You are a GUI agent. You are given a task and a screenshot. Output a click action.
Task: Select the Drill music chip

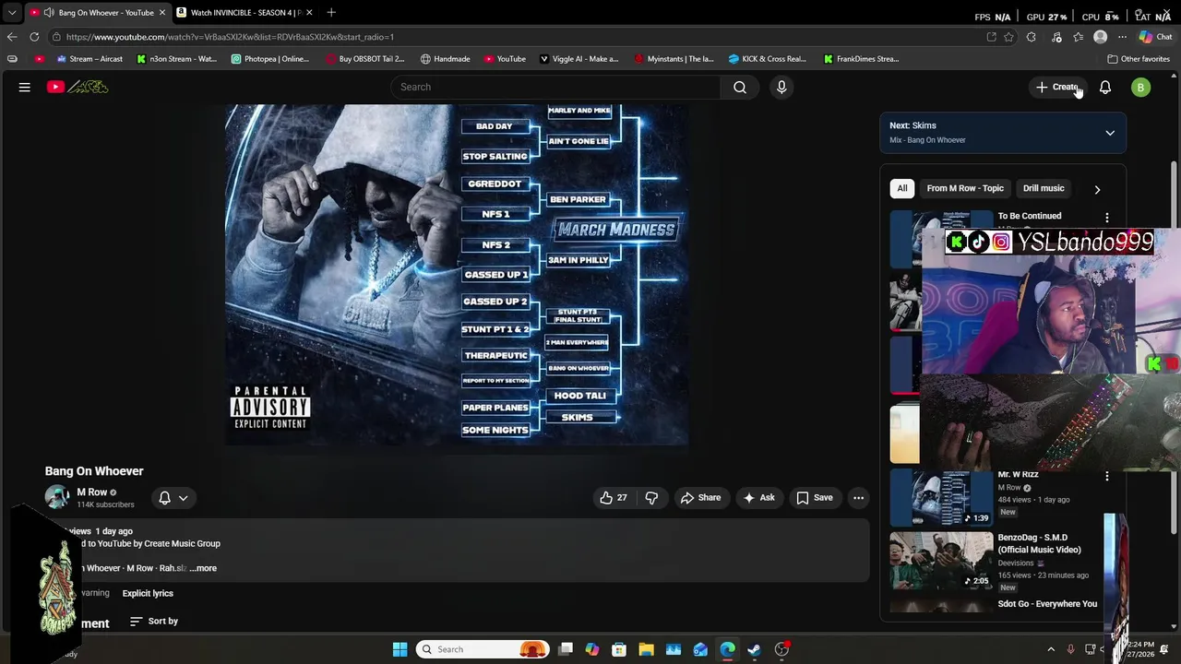point(1044,188)
